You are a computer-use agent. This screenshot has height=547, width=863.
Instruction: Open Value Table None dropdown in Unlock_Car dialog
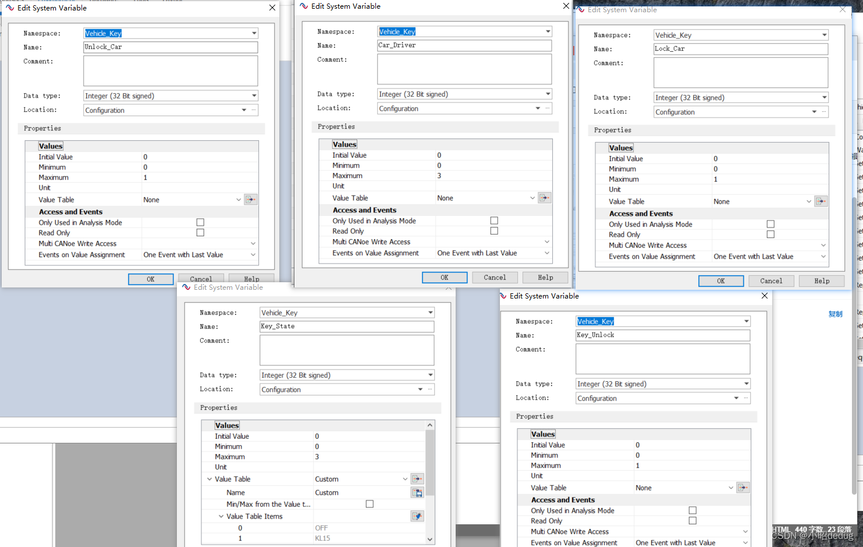coord(239,200)
